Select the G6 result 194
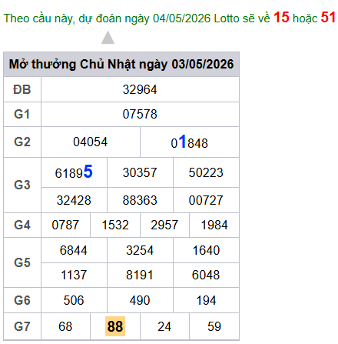 pos(206,300)
